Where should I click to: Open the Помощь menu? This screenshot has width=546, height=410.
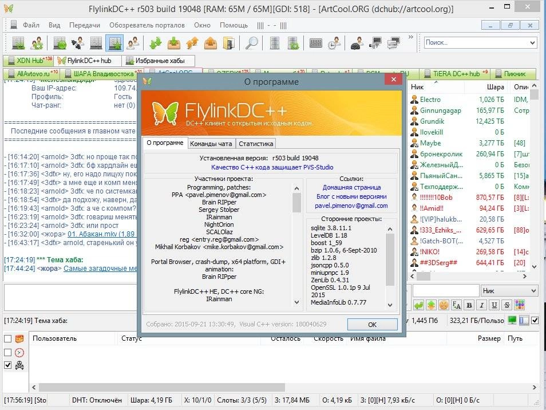pyautogui.click(x=234, y=25)
